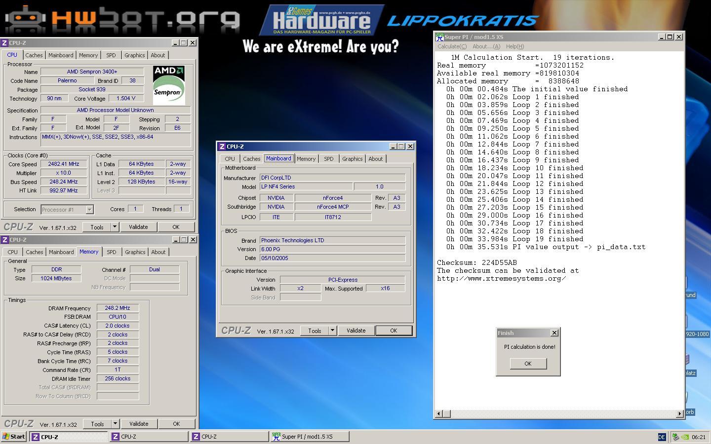Expand Tools dropdown arrow in Mainboard CPU-Z window
Screen dimensions: 711x444
point(332,331)
